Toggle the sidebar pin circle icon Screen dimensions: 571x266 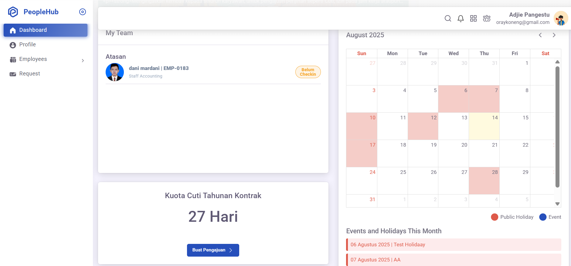(83, 12)
